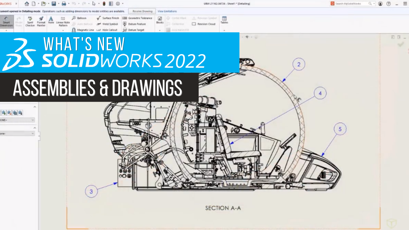409x230 pixels.
Task: Click the Hide/Show Items view icon
Action: point(247,37)
